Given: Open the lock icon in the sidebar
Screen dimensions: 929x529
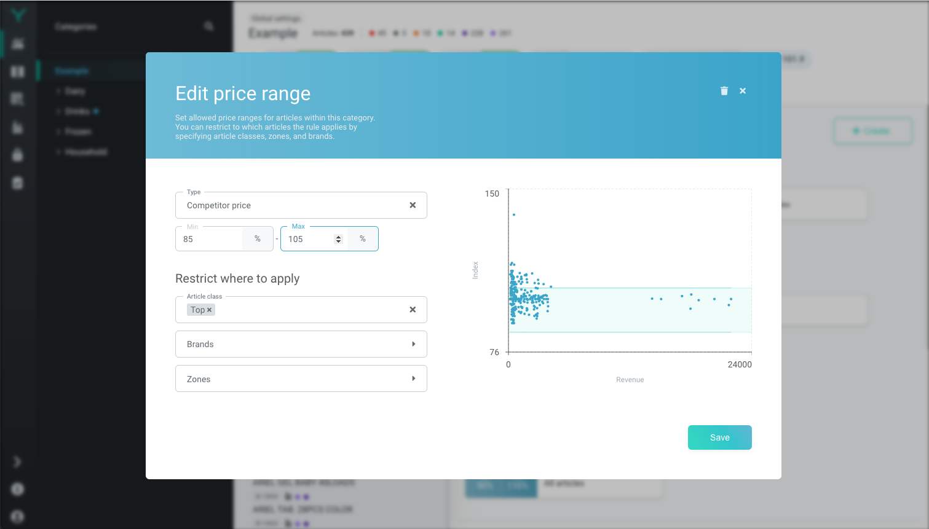Looking at the screenshot, I should coord(17,155).
